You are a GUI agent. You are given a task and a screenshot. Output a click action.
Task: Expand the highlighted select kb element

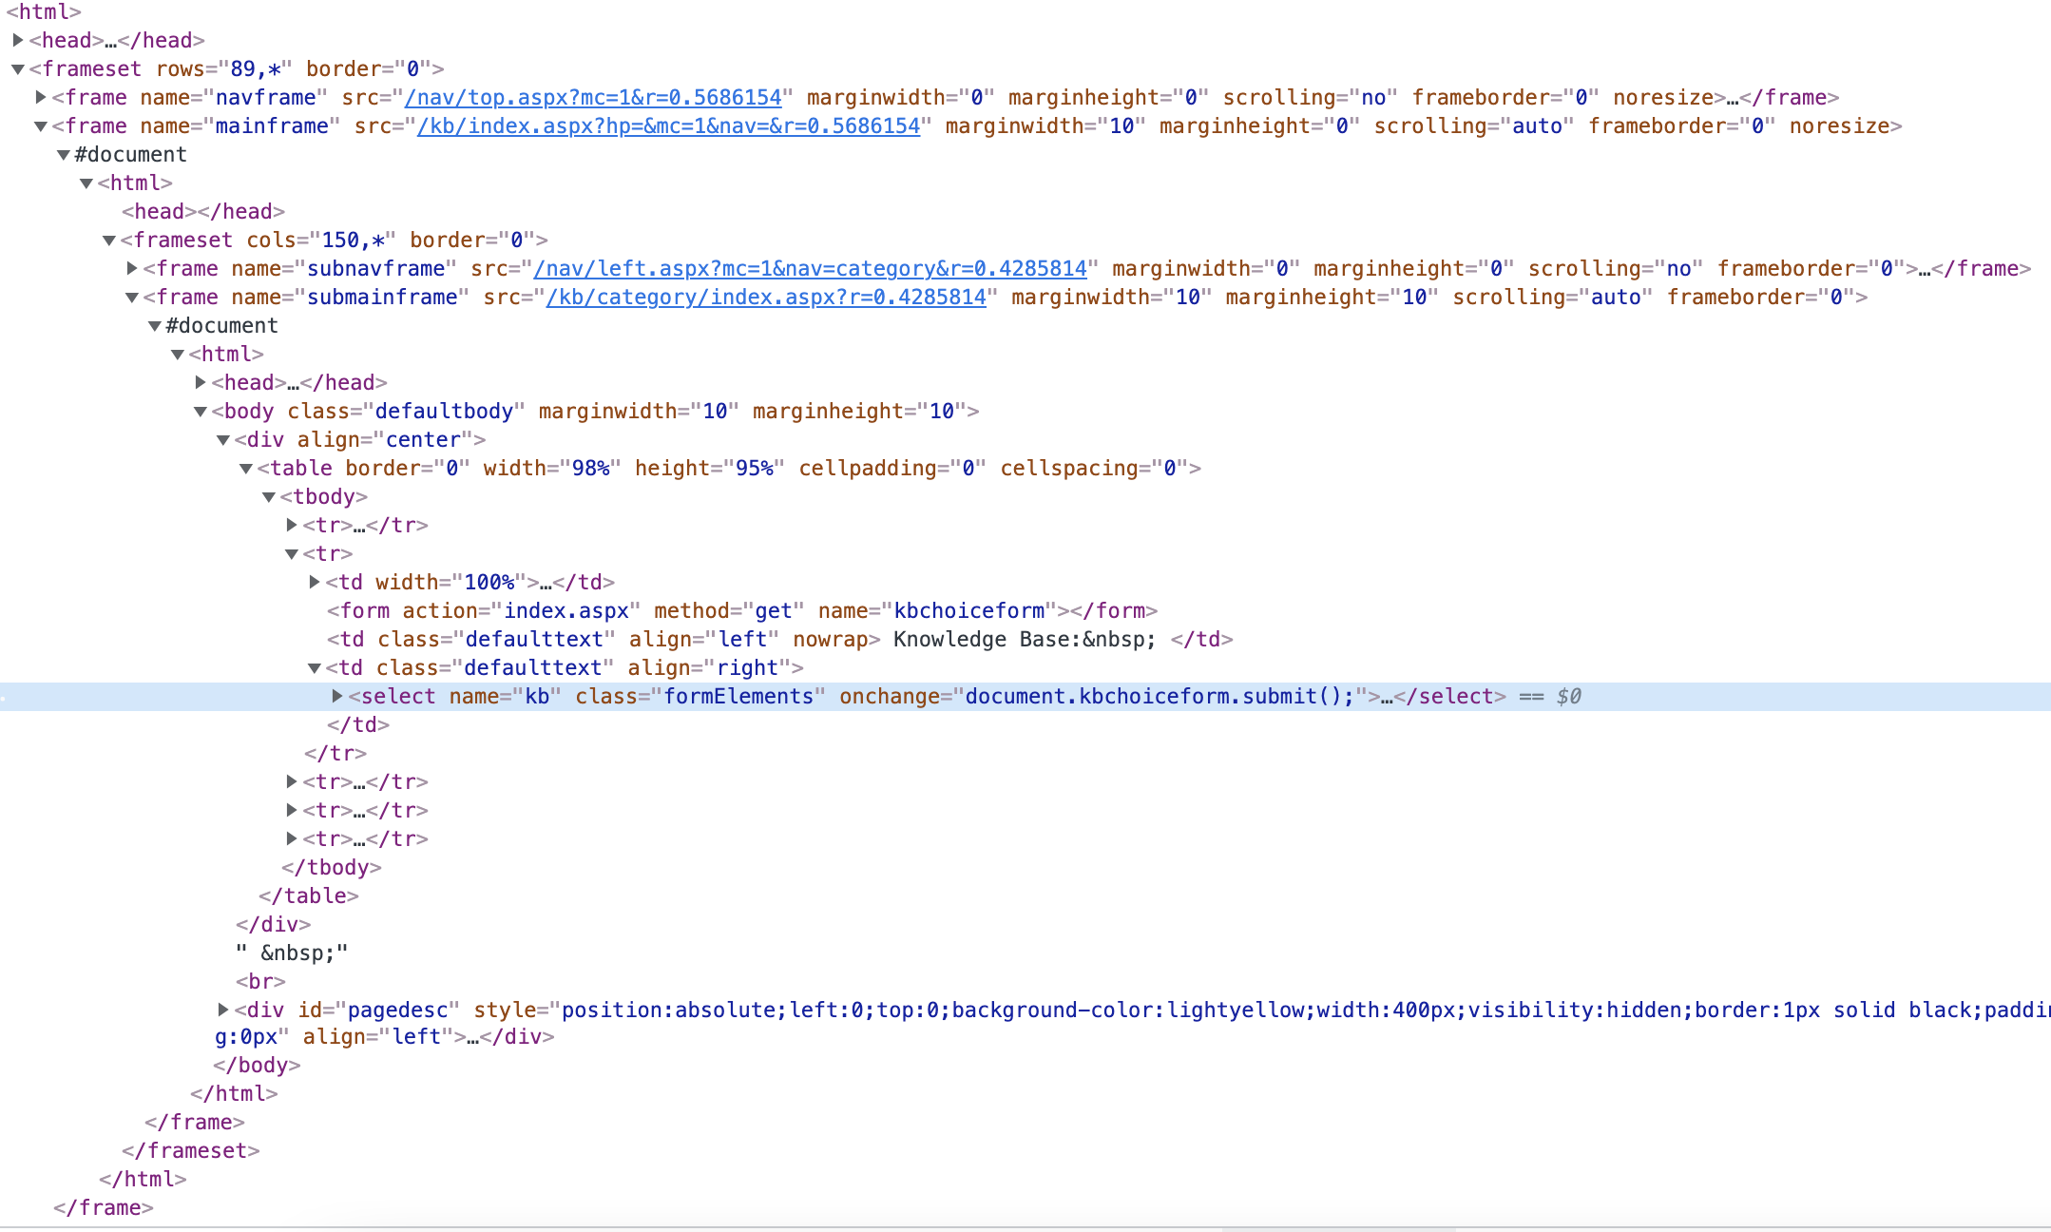(x=337, y=696)
